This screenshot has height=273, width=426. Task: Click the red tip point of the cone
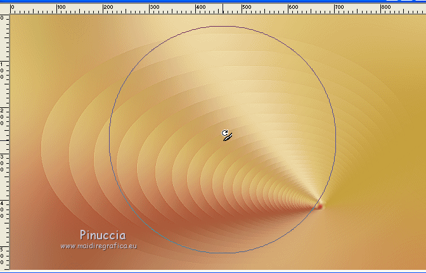319,206
